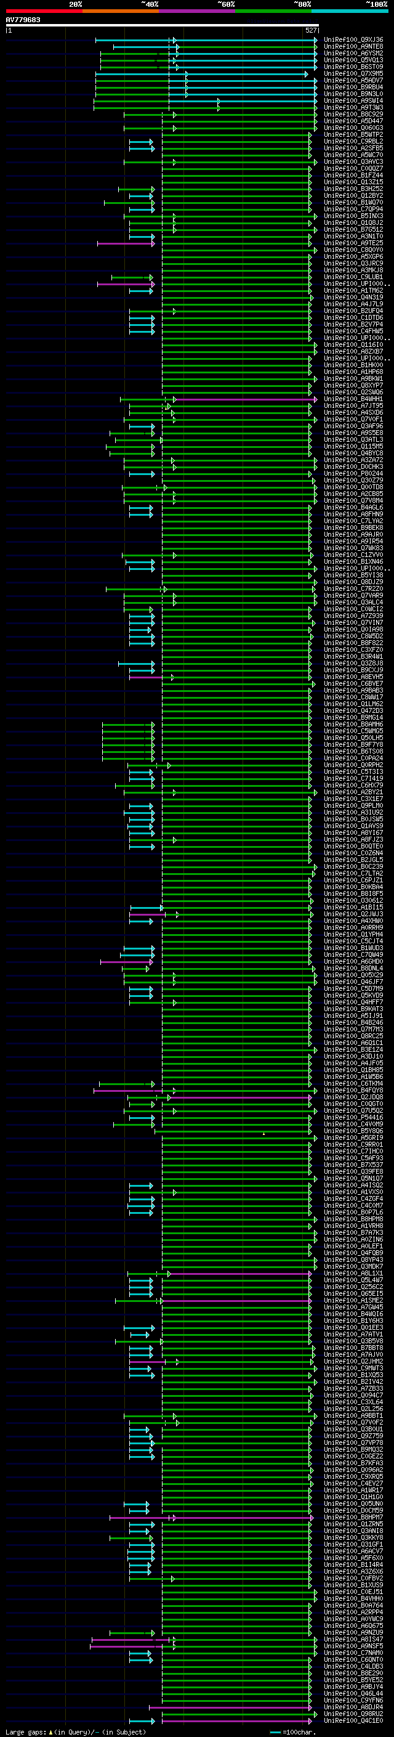Click subject UniRef100_Q7X9M5
394x1737 pixels.
pos(353,73)
